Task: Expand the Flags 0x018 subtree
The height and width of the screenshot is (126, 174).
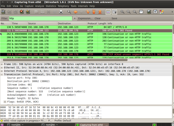Action: click(5, 102)
